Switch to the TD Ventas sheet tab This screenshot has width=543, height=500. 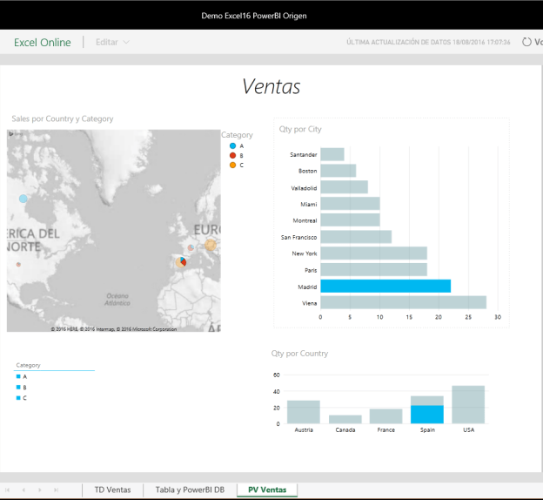tap(112, 490)
